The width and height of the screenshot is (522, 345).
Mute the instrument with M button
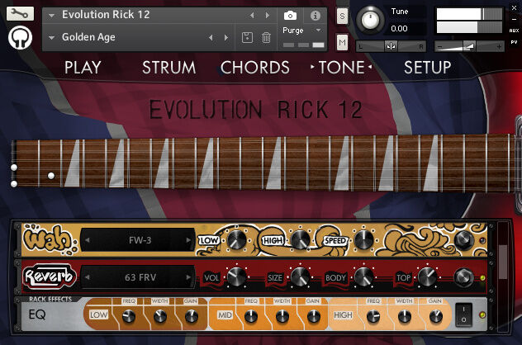342,42
